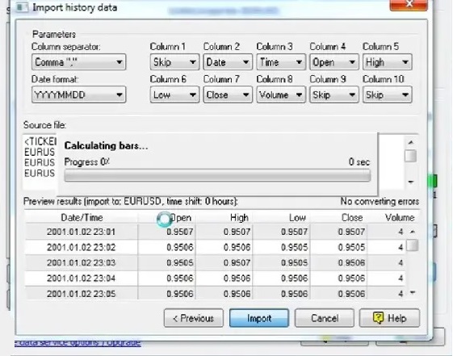Close the Import history data dialog
This screenshot has height=356, width=453.
(x=409, y=5)
